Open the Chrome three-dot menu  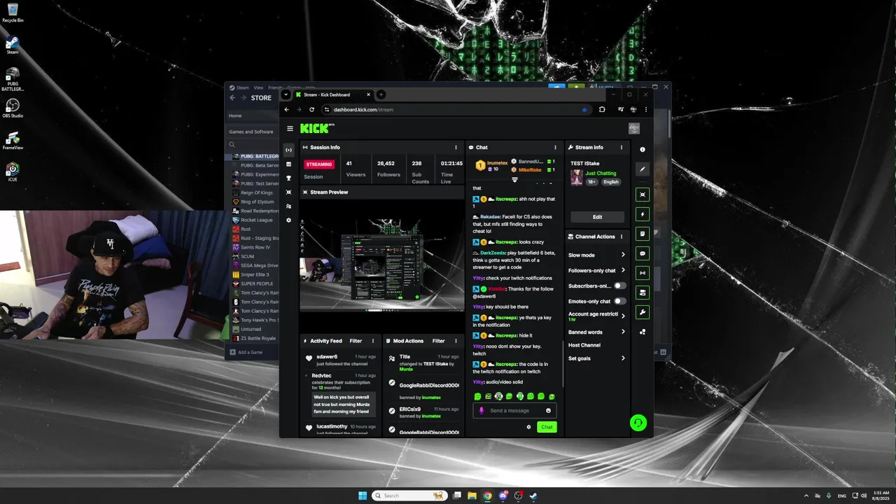pyautogui.click(x=645, y=109)
